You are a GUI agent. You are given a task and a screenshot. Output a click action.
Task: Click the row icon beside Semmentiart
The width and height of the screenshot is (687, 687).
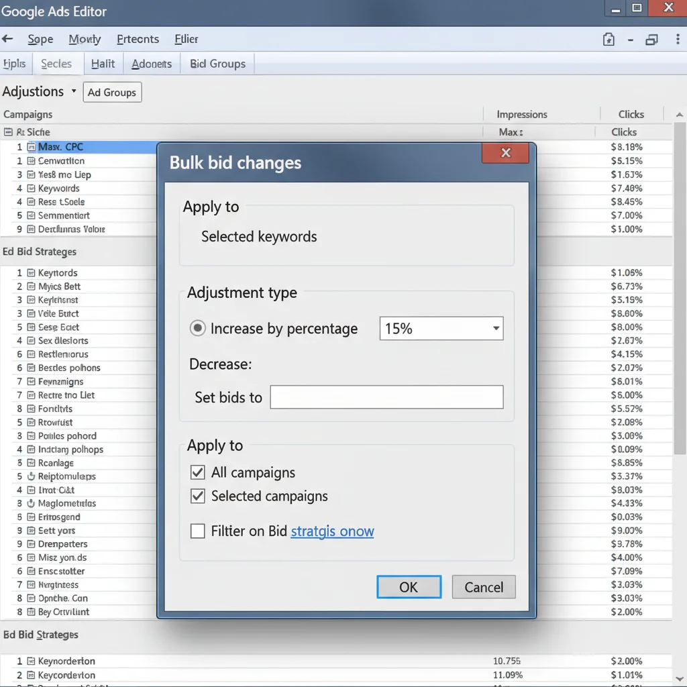pyautogui.click(x=31, y=215)
